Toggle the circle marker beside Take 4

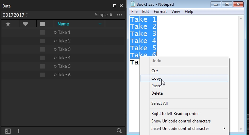click(x=55, y=58)
